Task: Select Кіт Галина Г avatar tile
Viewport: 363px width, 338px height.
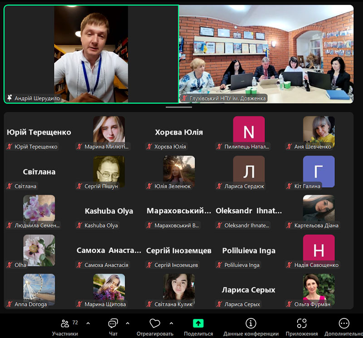Action: coord(319,171)
